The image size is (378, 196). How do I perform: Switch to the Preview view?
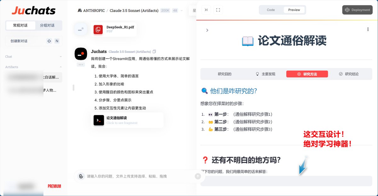click(x=294, y=10)
